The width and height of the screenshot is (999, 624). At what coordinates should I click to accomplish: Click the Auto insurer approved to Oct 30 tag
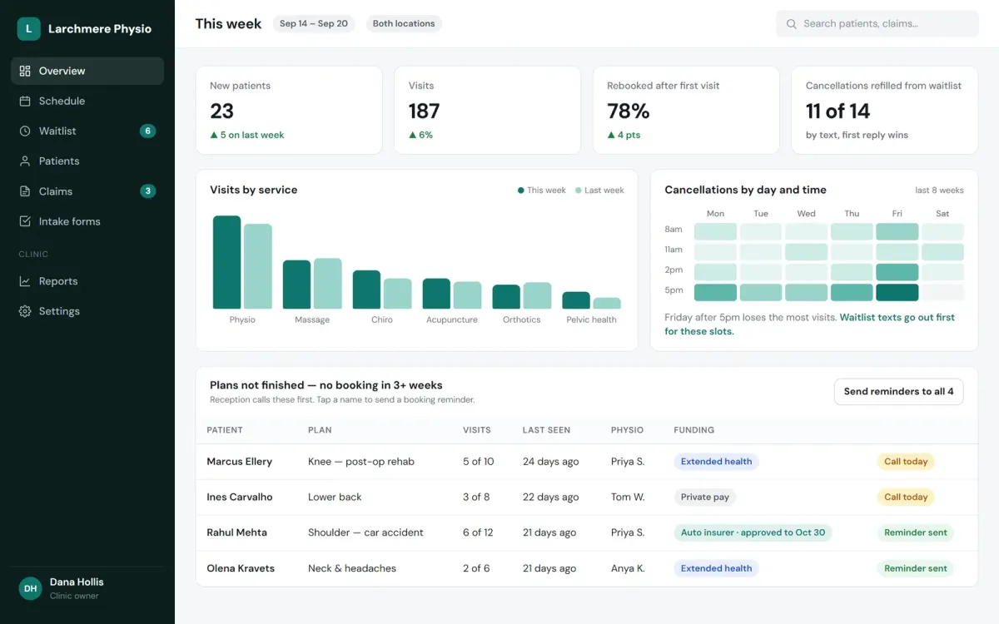coord(753,532)
